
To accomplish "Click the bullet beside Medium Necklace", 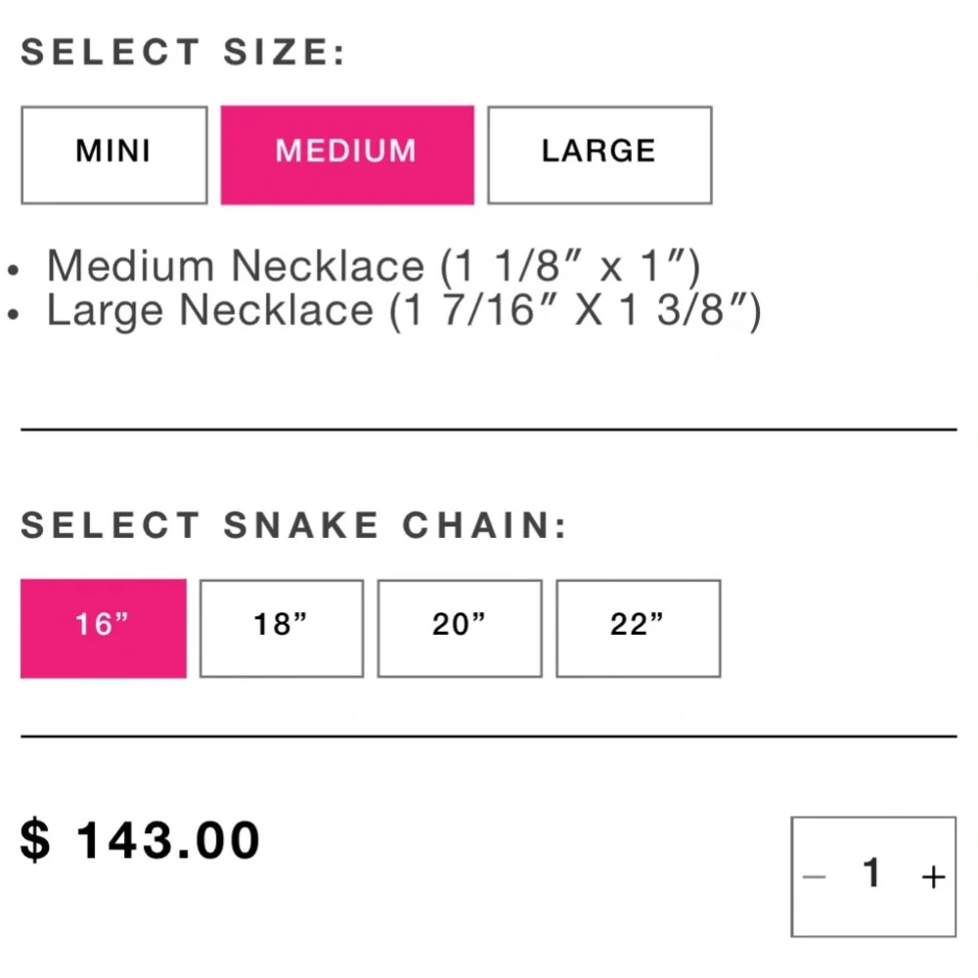I will [x=12, y=268].
